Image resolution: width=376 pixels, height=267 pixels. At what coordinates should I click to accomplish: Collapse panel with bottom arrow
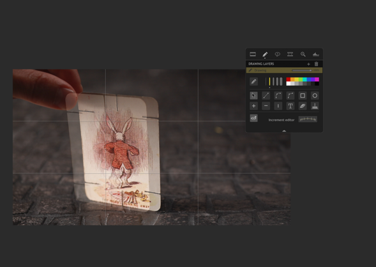(284, 131)
